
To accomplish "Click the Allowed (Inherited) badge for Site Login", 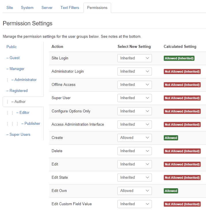I will (179, 58).
